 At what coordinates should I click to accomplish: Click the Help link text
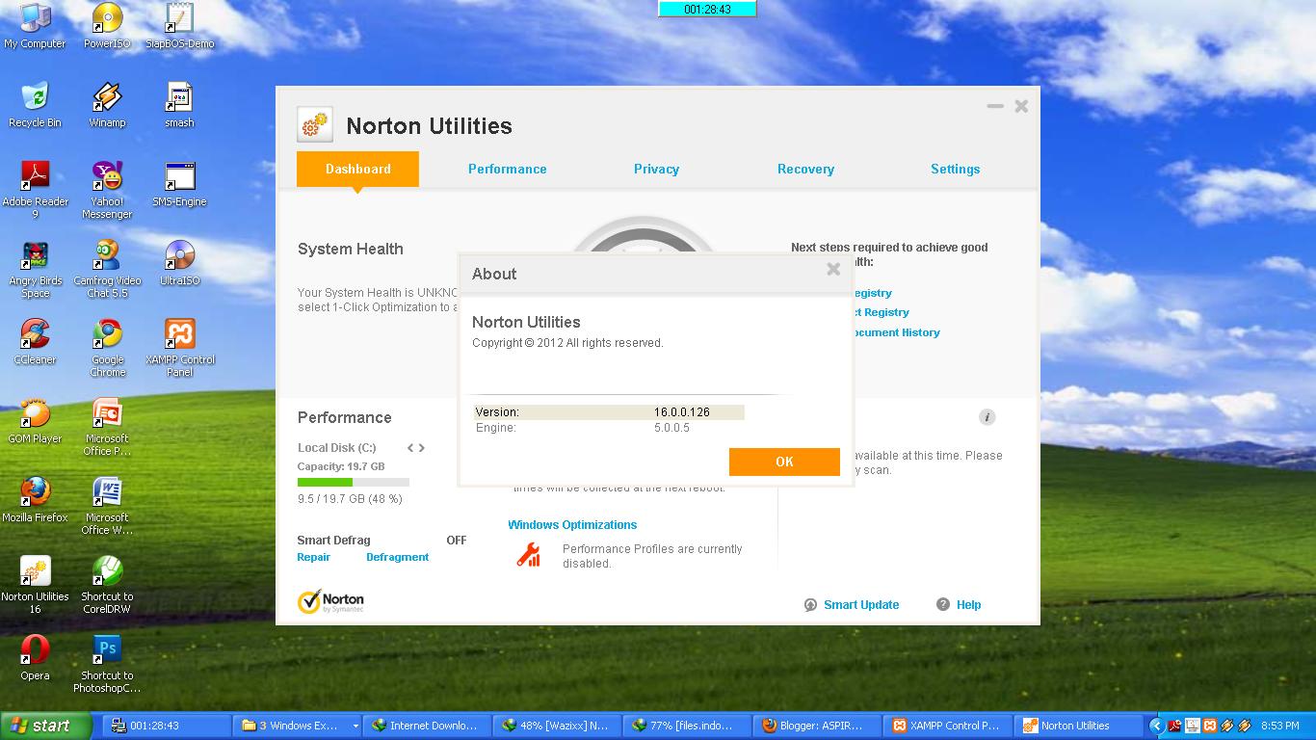[968, 605]
